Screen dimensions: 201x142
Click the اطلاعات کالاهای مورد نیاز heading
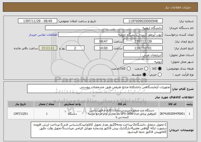(x=174, y=97)
